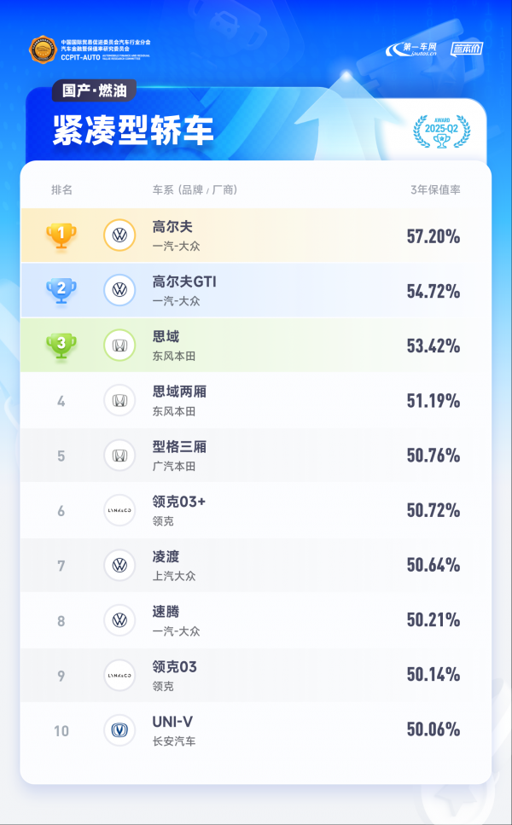Click the CCPIT-AUTO emblem logo
Viewport: 512px width, 825px height.
tap(43, 50)
